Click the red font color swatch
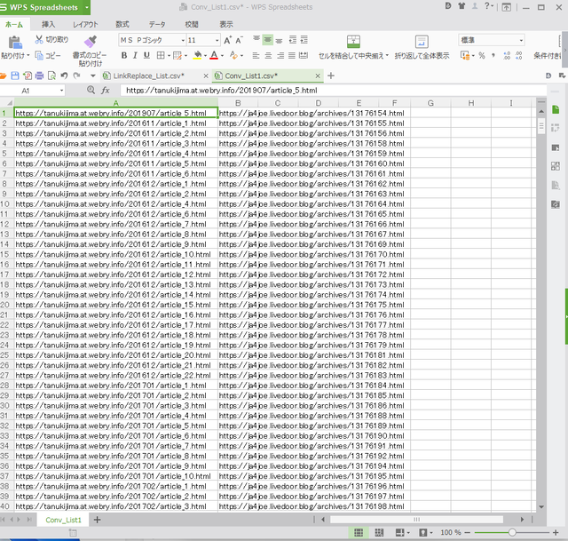Viewport: 568px width, 541px height. point(214,55)
